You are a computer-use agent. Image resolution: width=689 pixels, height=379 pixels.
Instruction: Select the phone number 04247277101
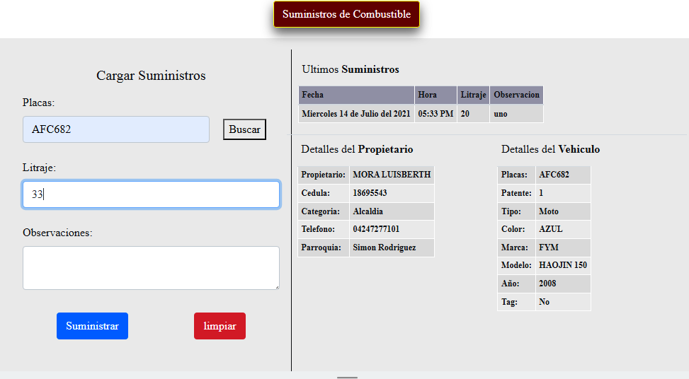click(x=376, y=229)
